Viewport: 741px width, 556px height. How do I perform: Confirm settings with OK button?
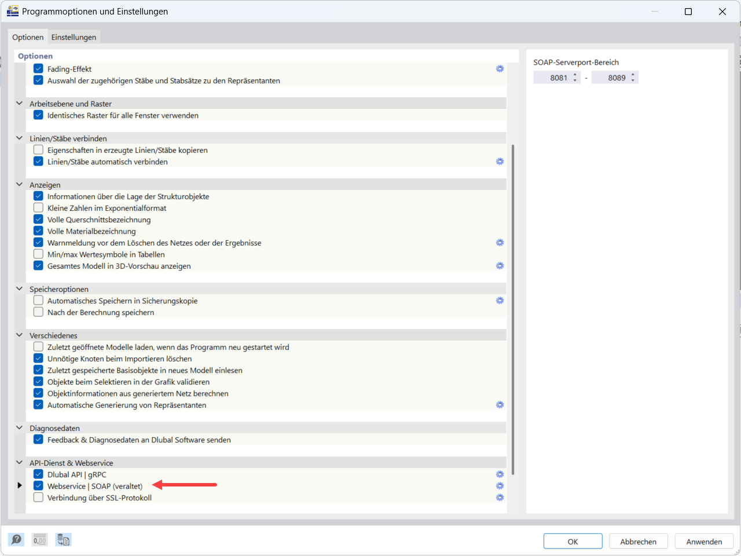(x=573, y=541)
